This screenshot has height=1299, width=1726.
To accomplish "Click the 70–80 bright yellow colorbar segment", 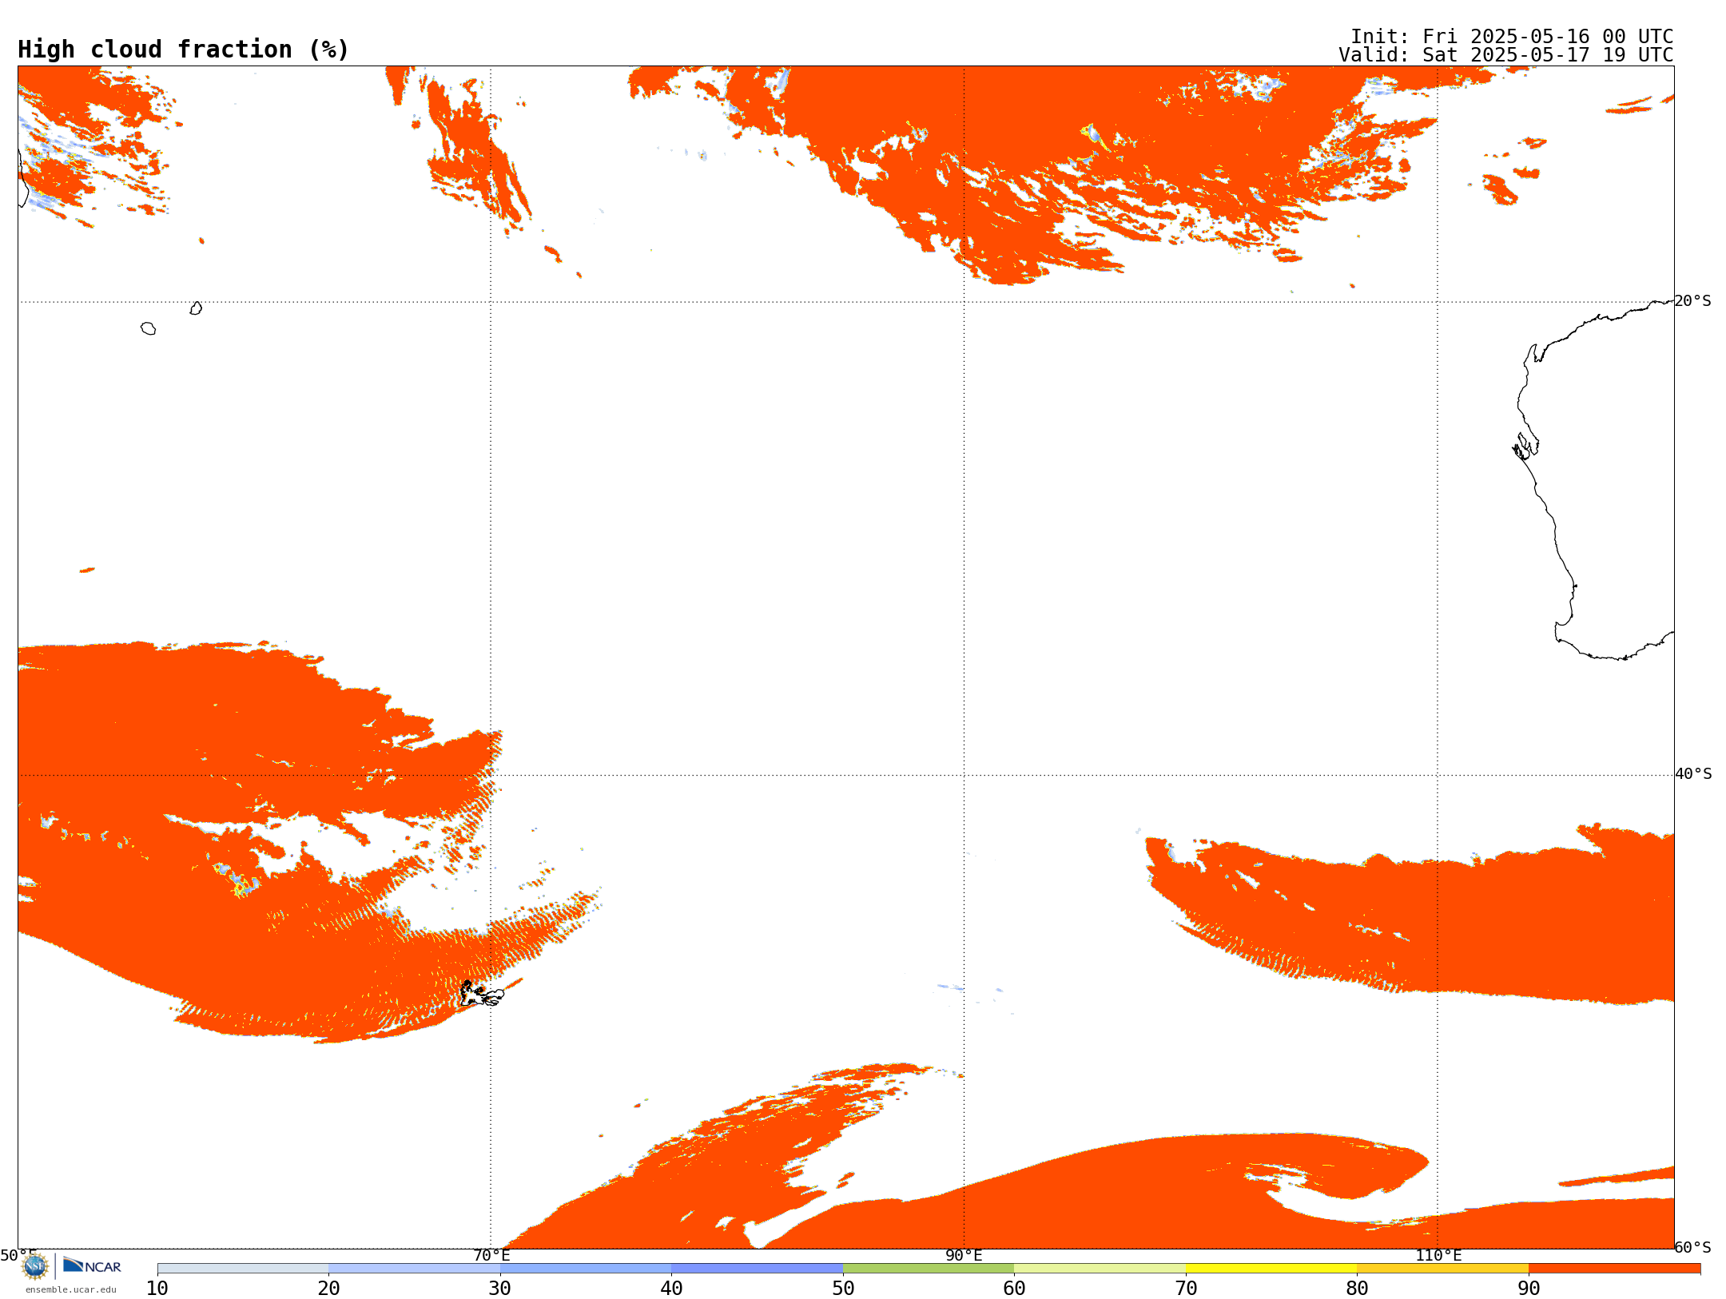I will point(1271,1269).
